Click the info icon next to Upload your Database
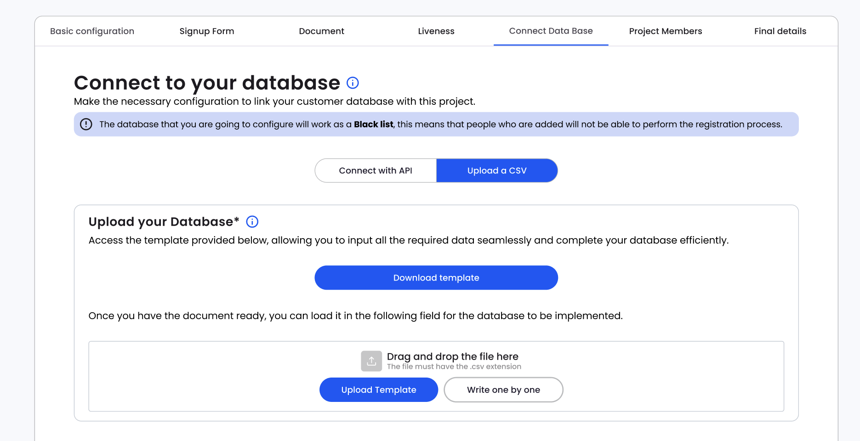The width and height of the screenshot is (860, 441). (x=252, y=222)
